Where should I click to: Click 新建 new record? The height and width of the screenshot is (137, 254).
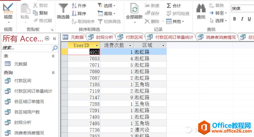[x=152, y=6]
